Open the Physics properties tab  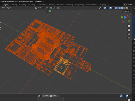134,82
